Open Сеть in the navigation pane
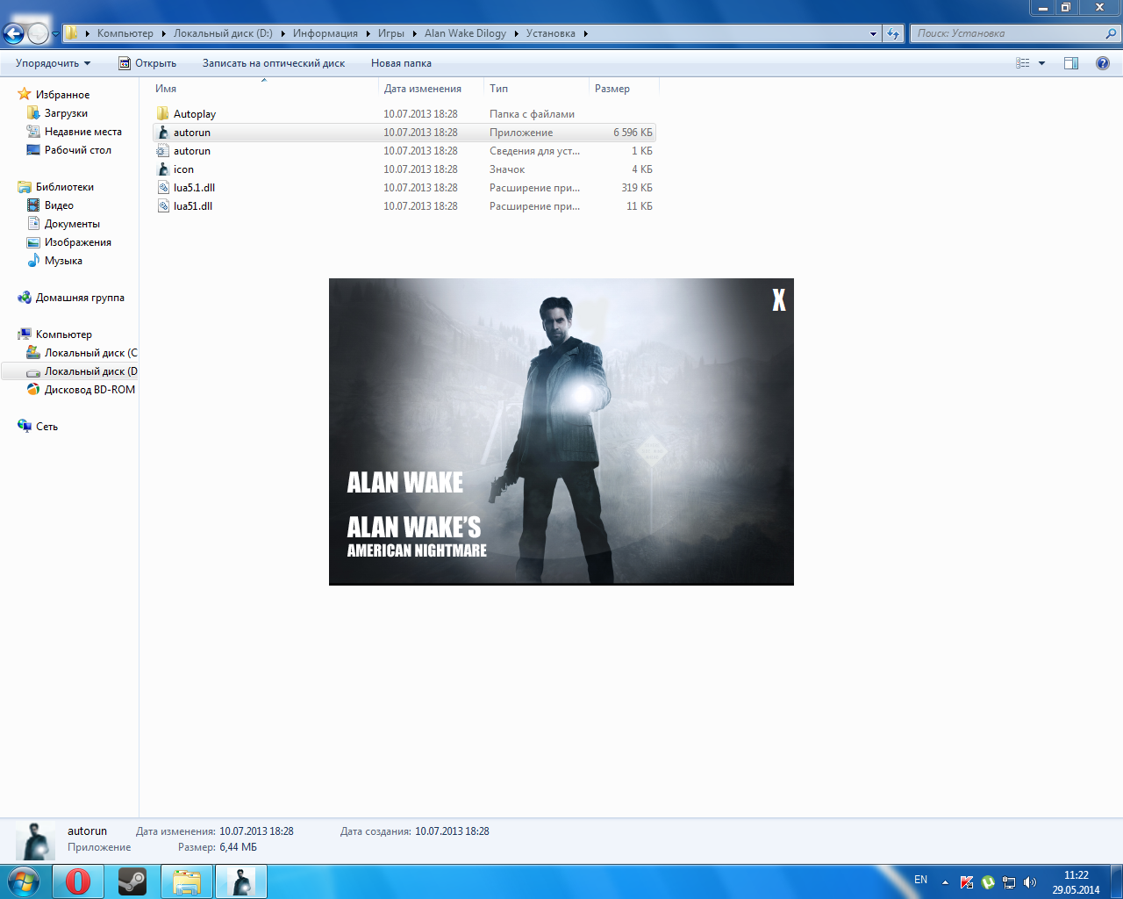This screenshot has height=899, width=1123. pyautogui.click(x=46, y=427)
